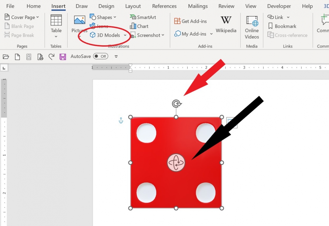Image resolution: width=329 pixels, height=226 pixels.
Task: Expand the 3D Models dropdown arrow
Action: tap(125, 35)
